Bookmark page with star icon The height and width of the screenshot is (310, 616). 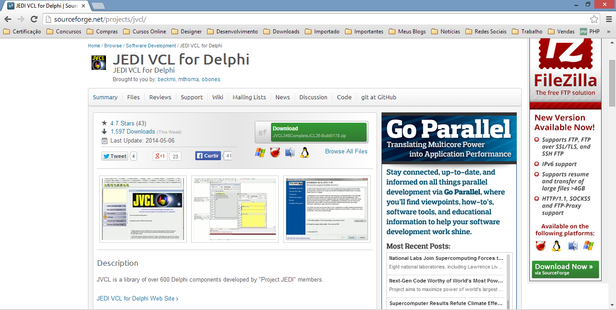594,19
